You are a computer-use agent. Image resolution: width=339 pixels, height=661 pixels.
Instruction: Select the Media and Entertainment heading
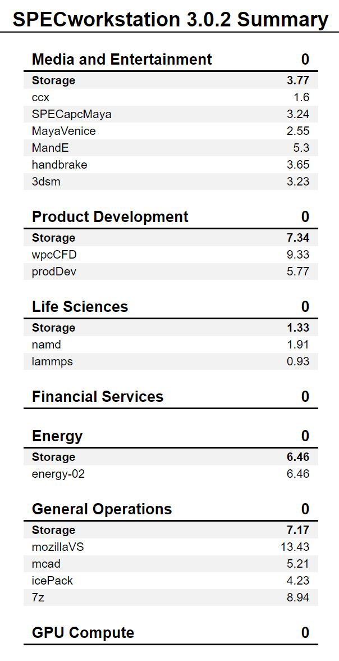pyautogui.click(x=122, y=60)
